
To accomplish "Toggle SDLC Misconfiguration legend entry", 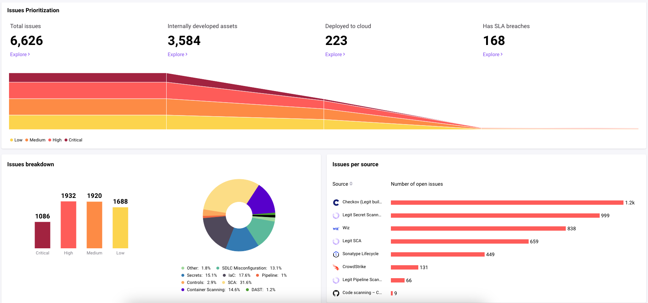I will [249, 268].
